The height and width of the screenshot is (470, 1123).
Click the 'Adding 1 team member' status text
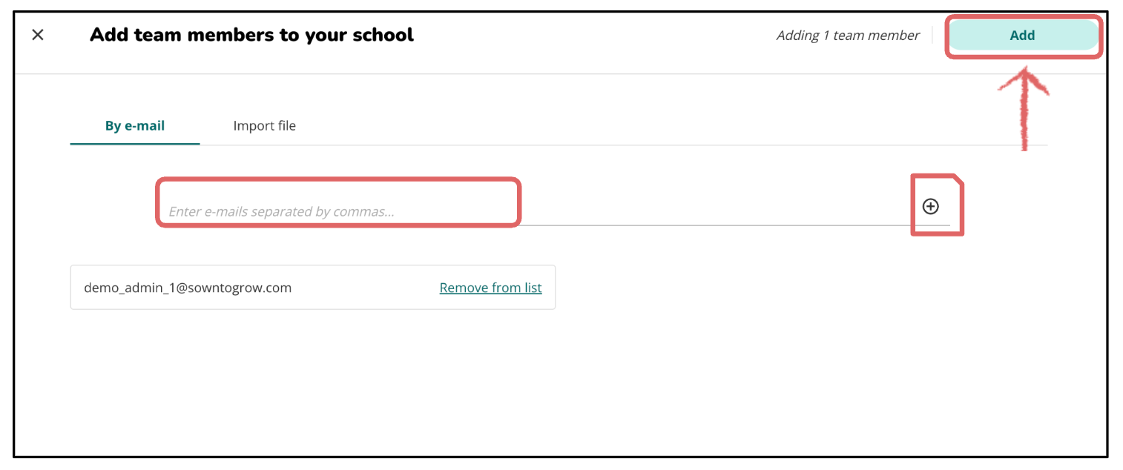tap(848, 35)
